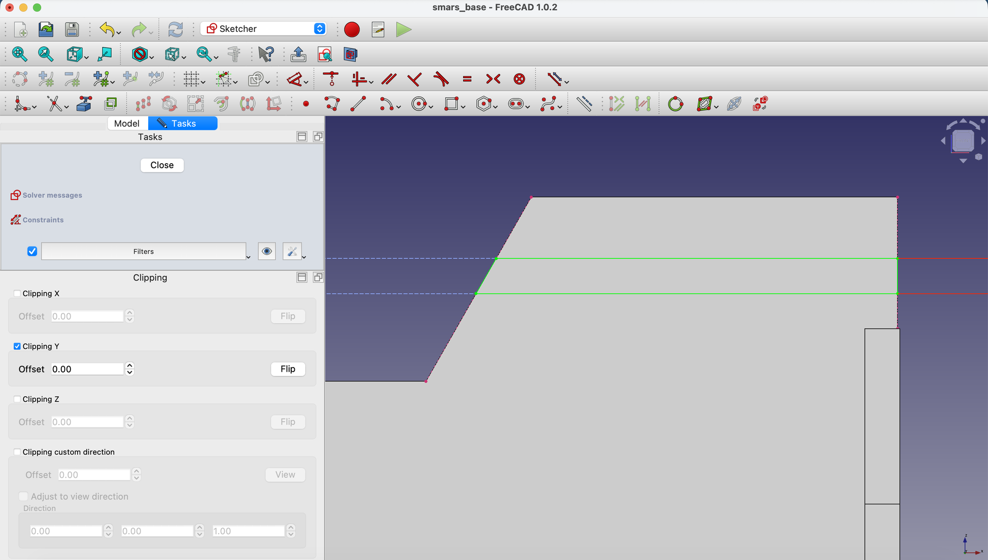
Task: Run macro green play icon
Action: tap(403, 29)
